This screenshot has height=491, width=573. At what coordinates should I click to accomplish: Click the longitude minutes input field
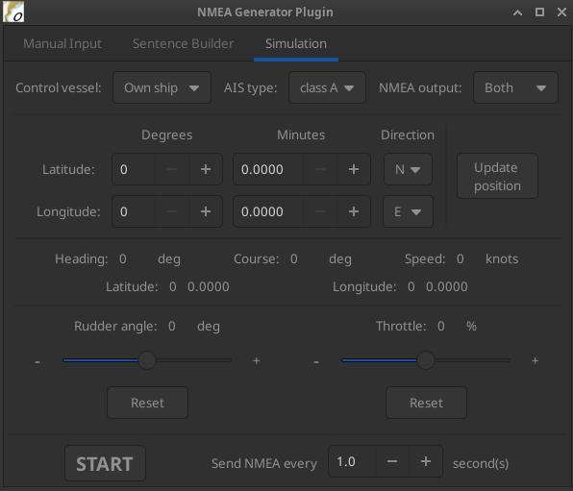(x=268, y=211)
